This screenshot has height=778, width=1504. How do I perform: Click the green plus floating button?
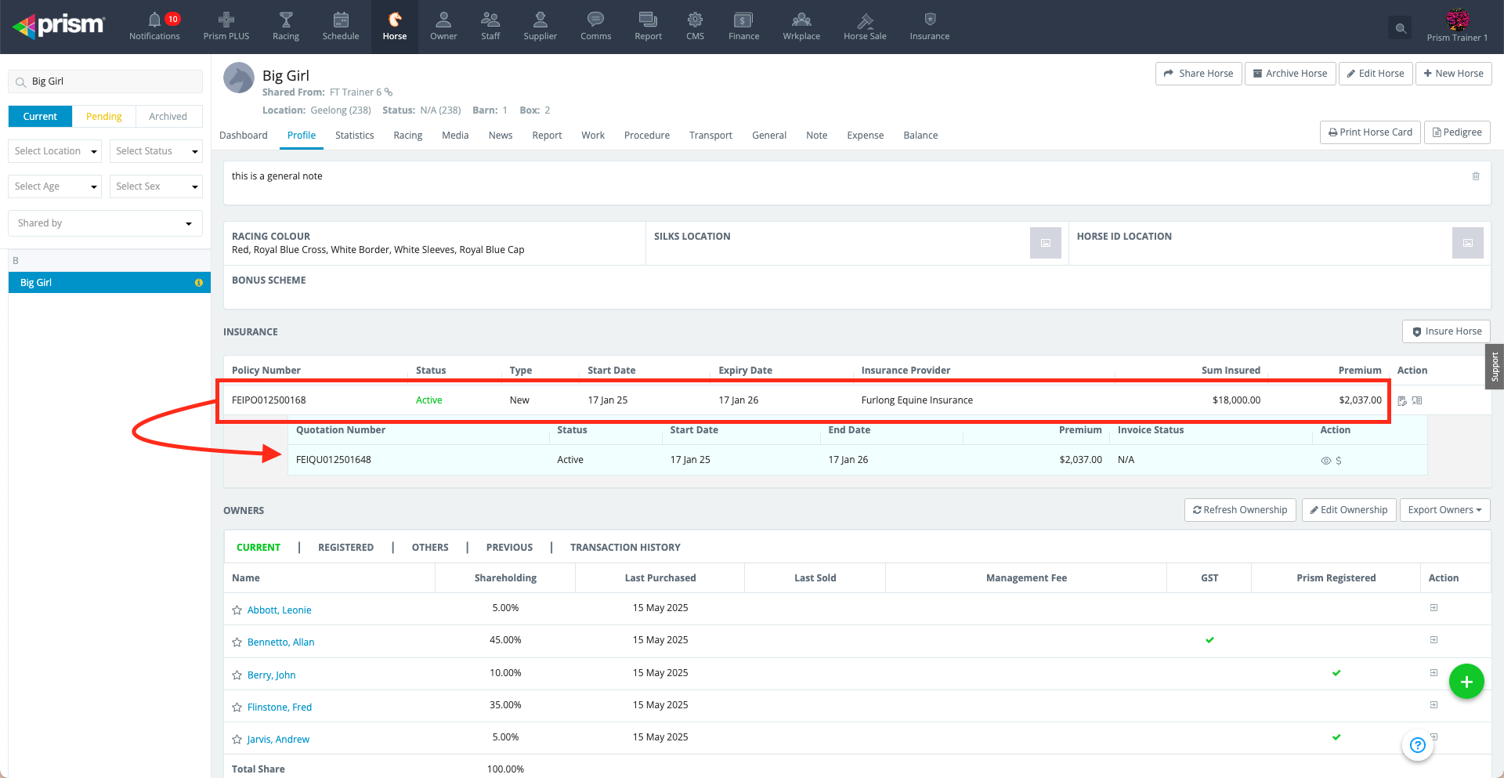[x=1466, y=682]
